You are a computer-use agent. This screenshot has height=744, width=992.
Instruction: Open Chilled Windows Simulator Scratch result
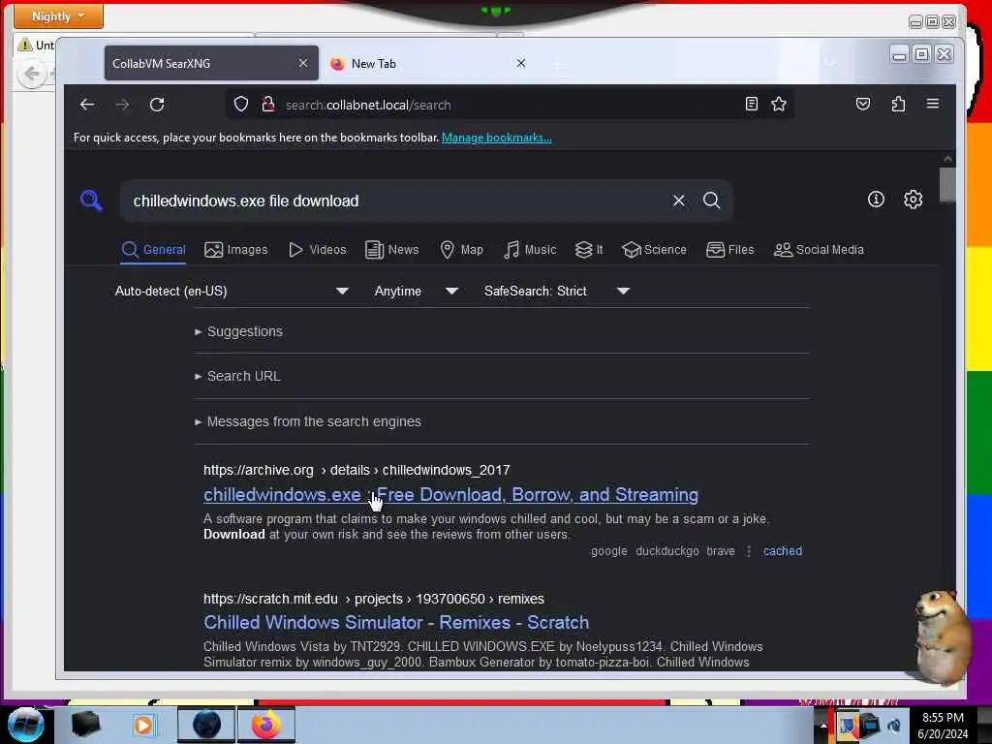[396, 623]
